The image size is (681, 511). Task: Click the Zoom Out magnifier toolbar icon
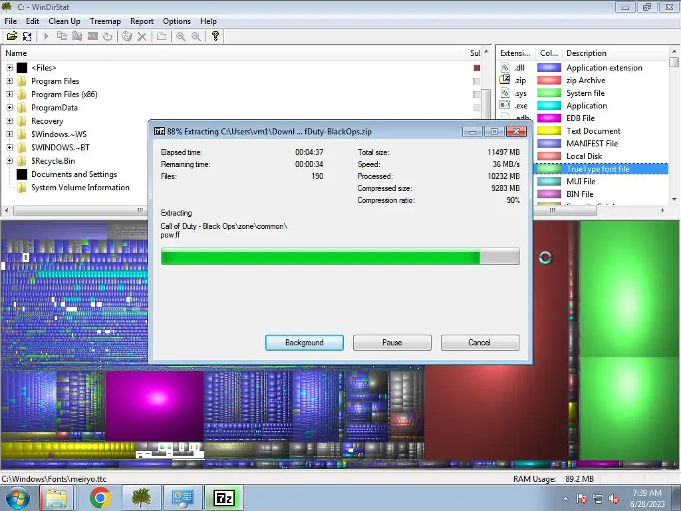(196, 36)
